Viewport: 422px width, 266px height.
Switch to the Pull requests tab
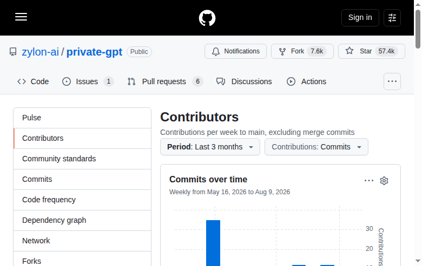click(165, 81)
